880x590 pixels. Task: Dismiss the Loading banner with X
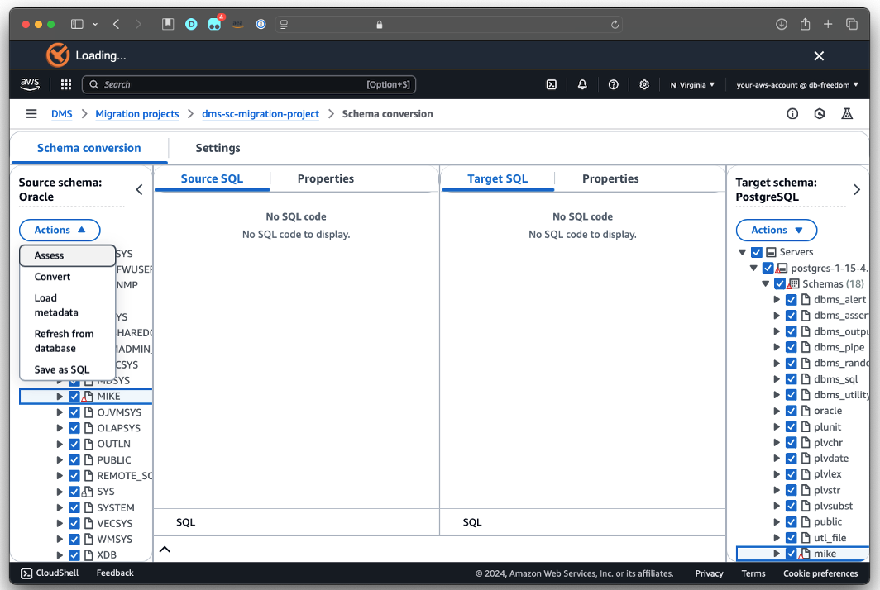coord(819,55)
